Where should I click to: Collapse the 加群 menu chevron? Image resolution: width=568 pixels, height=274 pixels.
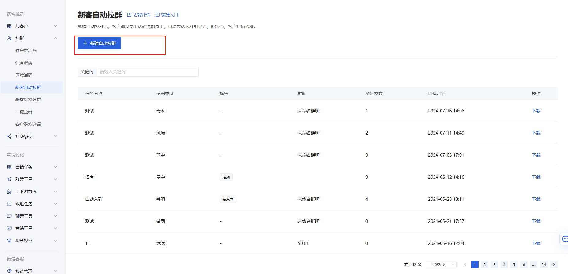tap(55, 38)
